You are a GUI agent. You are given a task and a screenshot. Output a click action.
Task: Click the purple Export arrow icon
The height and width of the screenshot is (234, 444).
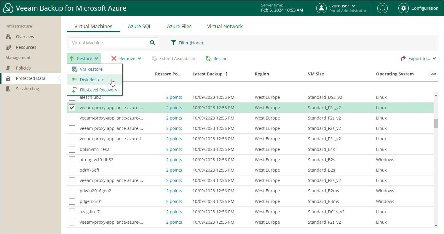403,59
